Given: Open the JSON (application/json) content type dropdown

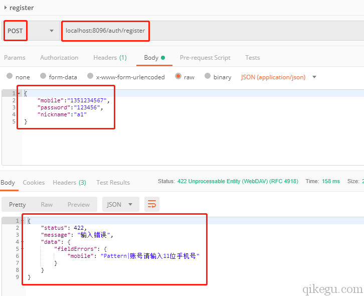Looking at the screenshot, I should (x=278, y=77).
